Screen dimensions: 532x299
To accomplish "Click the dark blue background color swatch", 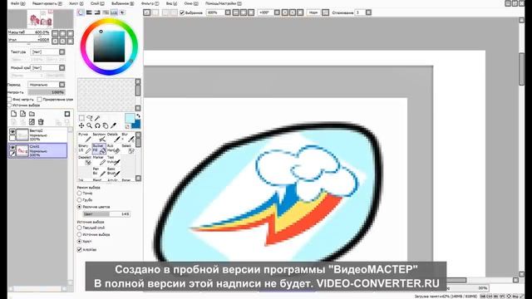I will (x=136, y=125).
